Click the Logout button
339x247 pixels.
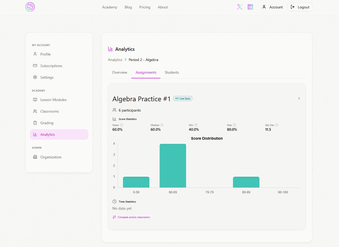tap(300, 7)
